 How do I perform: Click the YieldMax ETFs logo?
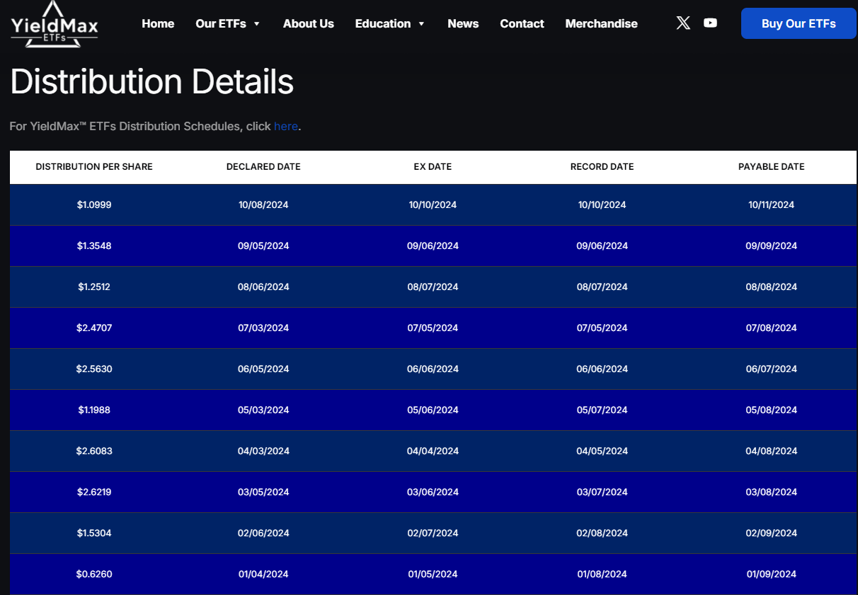55,24
